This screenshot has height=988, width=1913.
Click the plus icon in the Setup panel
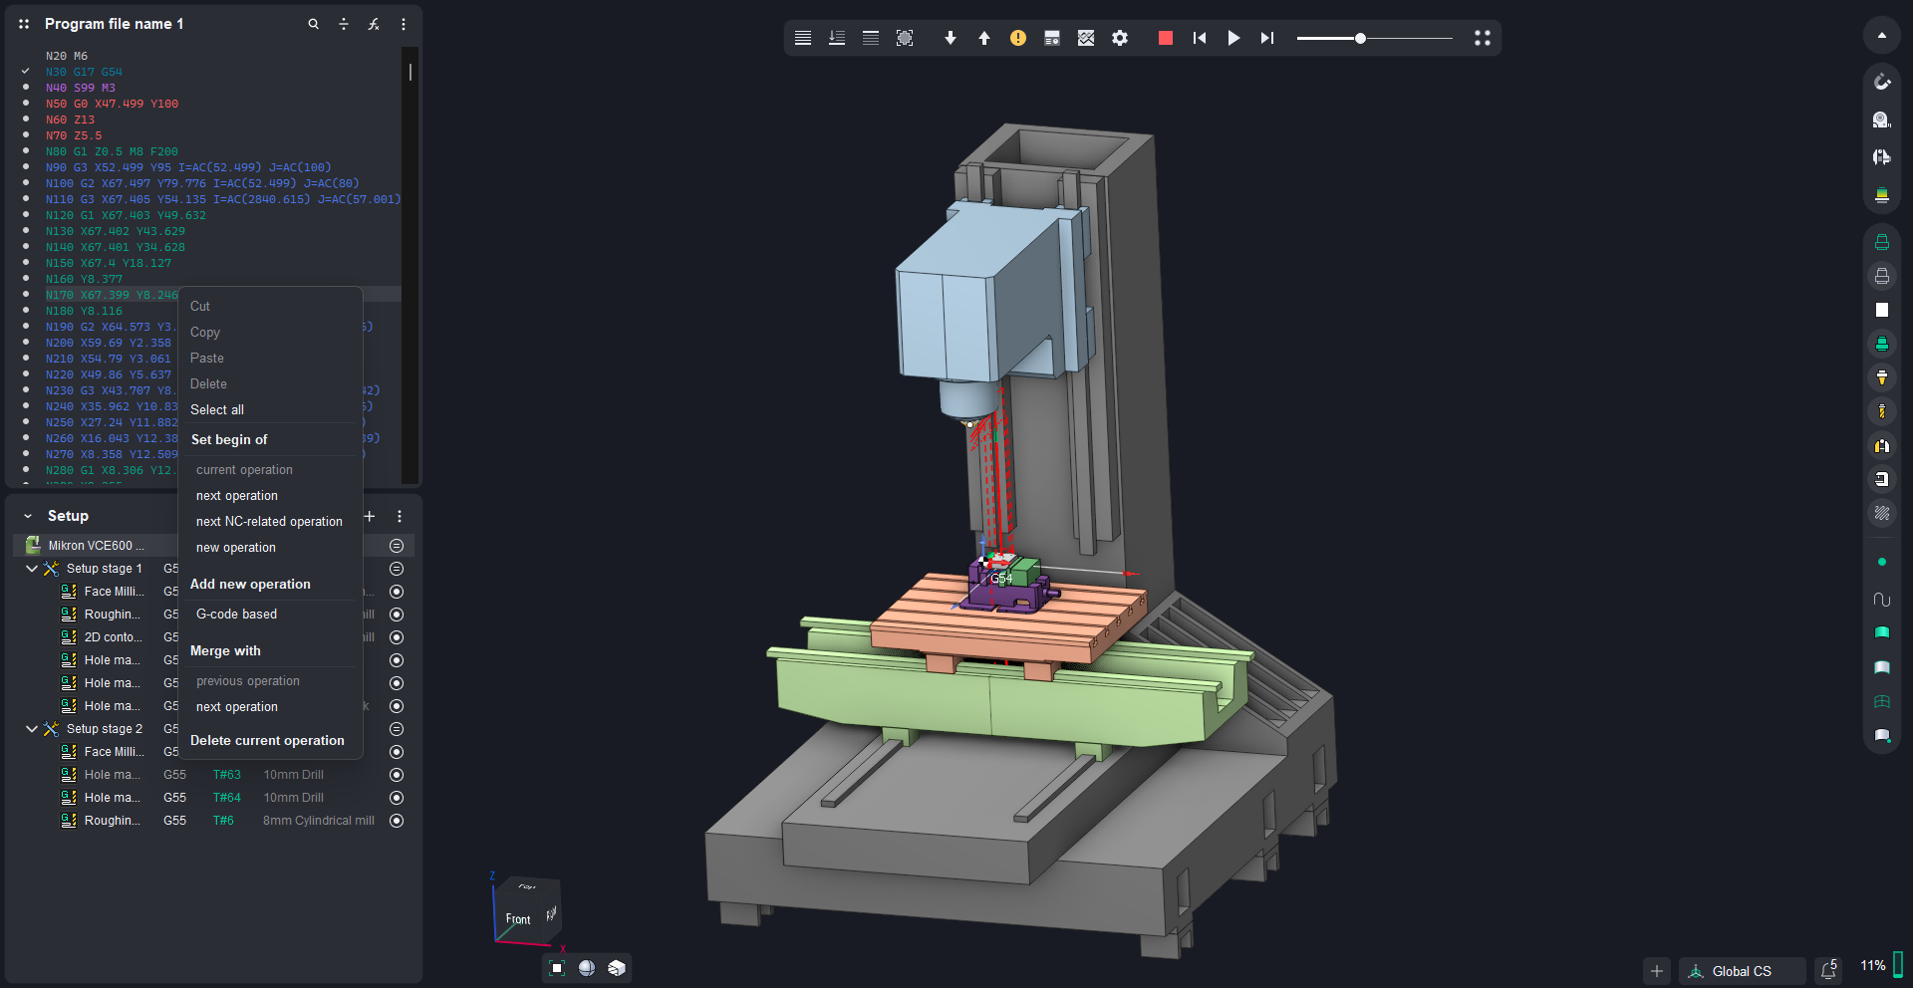370,516
